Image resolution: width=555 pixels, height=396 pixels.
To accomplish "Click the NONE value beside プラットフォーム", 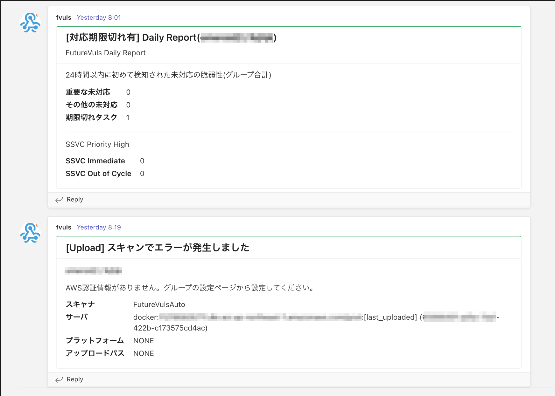I will (144, 341).
